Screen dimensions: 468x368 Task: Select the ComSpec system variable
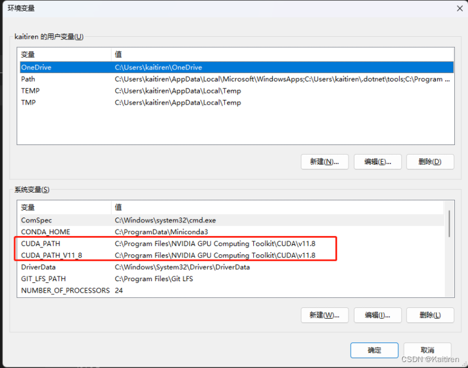point(232,220)
